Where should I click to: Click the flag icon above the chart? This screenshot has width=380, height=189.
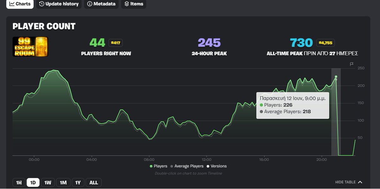351,64
